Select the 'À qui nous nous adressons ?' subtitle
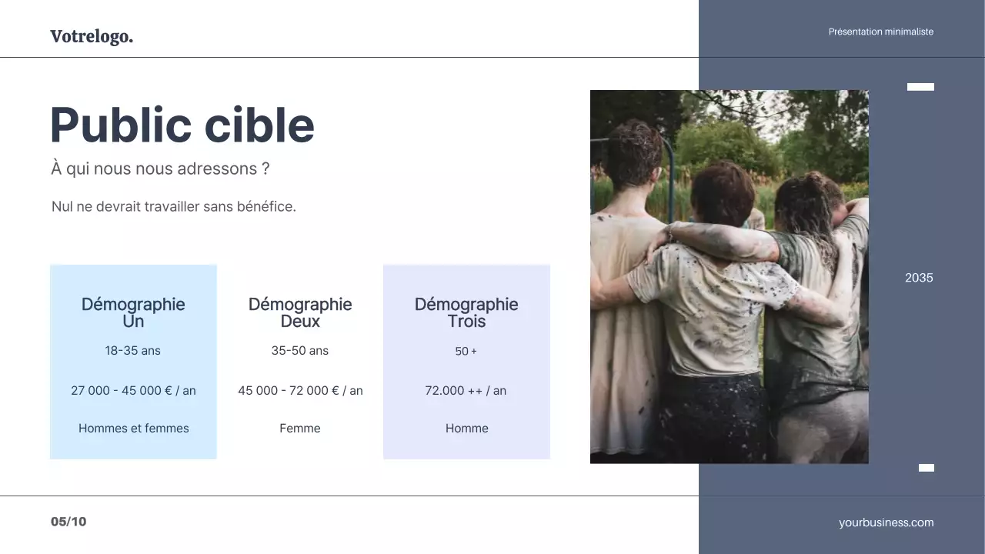The height and width of the screenshot is (554, 985). click(160, 169)
